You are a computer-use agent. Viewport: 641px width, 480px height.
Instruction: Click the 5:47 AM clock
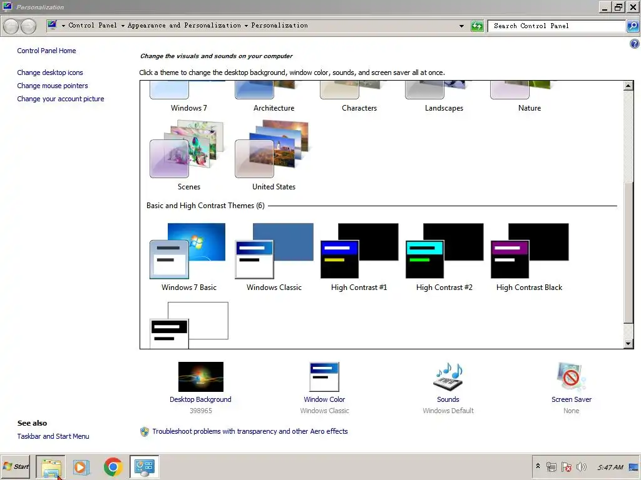point(610,467)
